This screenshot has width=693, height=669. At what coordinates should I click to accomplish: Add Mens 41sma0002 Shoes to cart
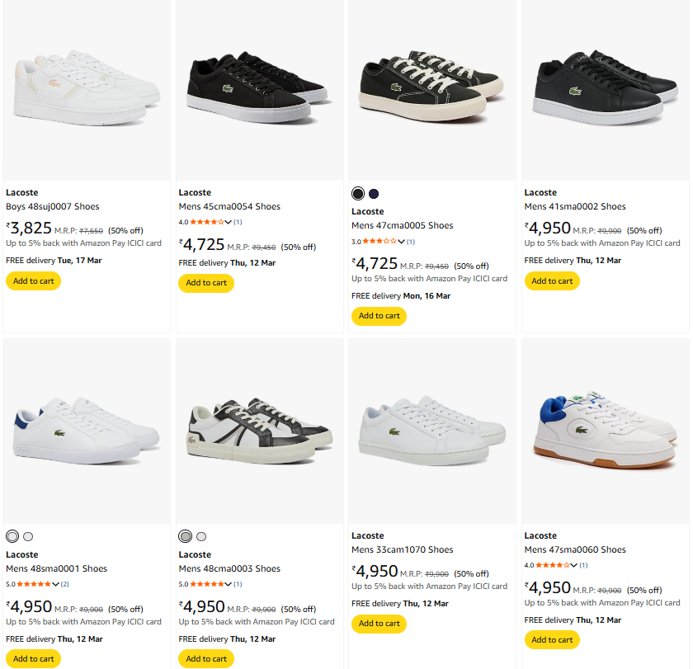tap(552, 280)
